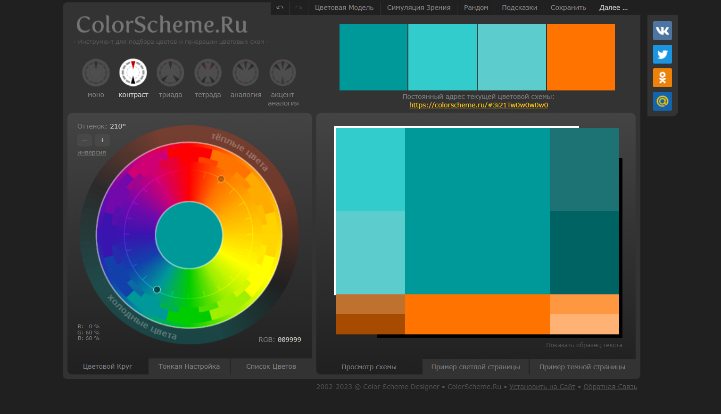The width and height of the screenshot is (721, 414).
Task: Click the light orange preview block
Action: click(x=584, y=304)
